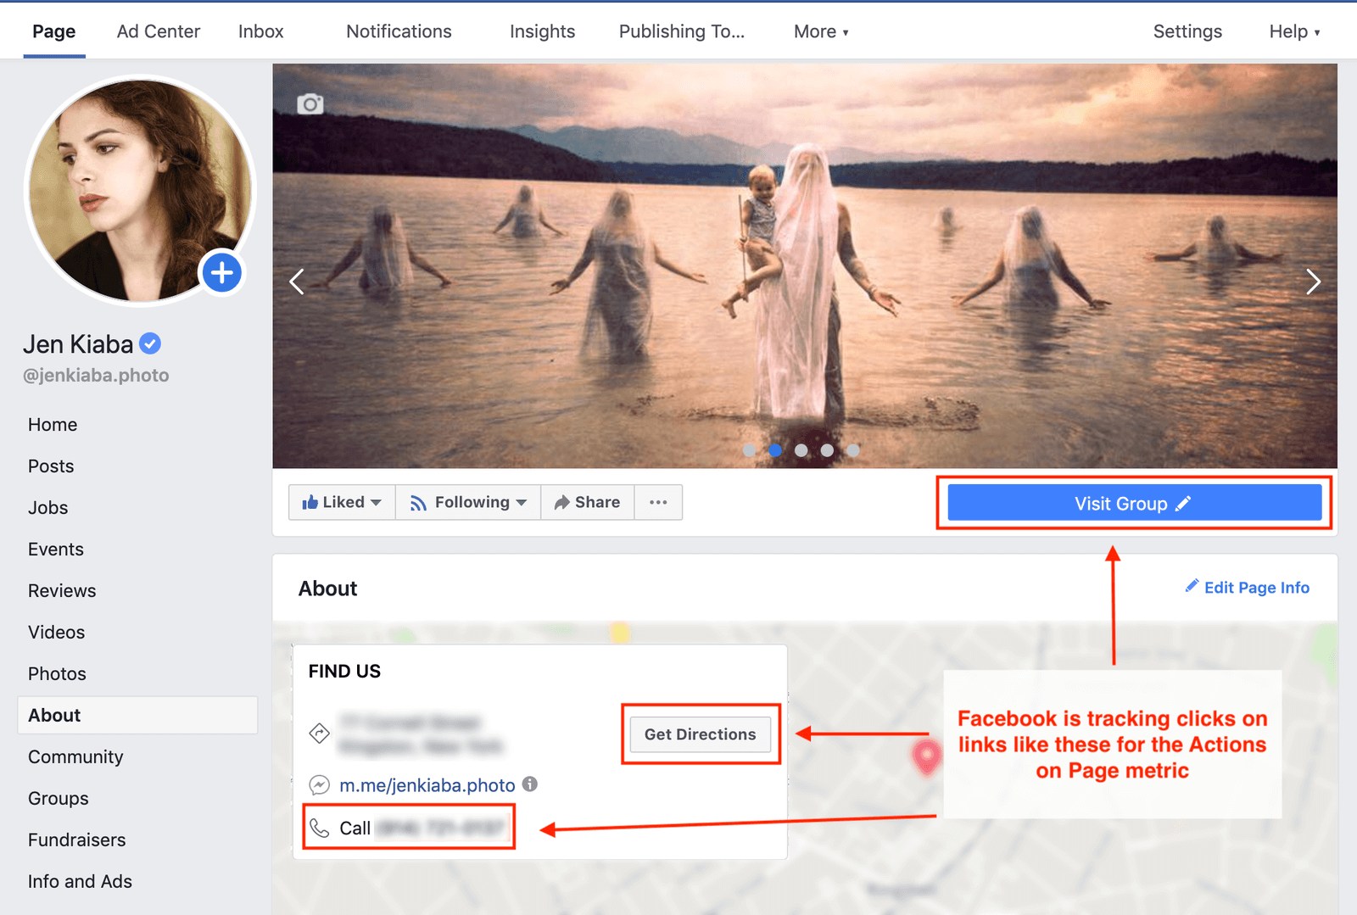Click the Get Directions button
1357x915 pixels.
[x=701, y=734]
